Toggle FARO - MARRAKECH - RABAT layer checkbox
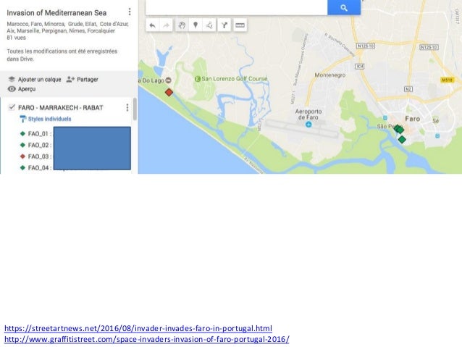This screenshot has height=347, width=462. 12,107
